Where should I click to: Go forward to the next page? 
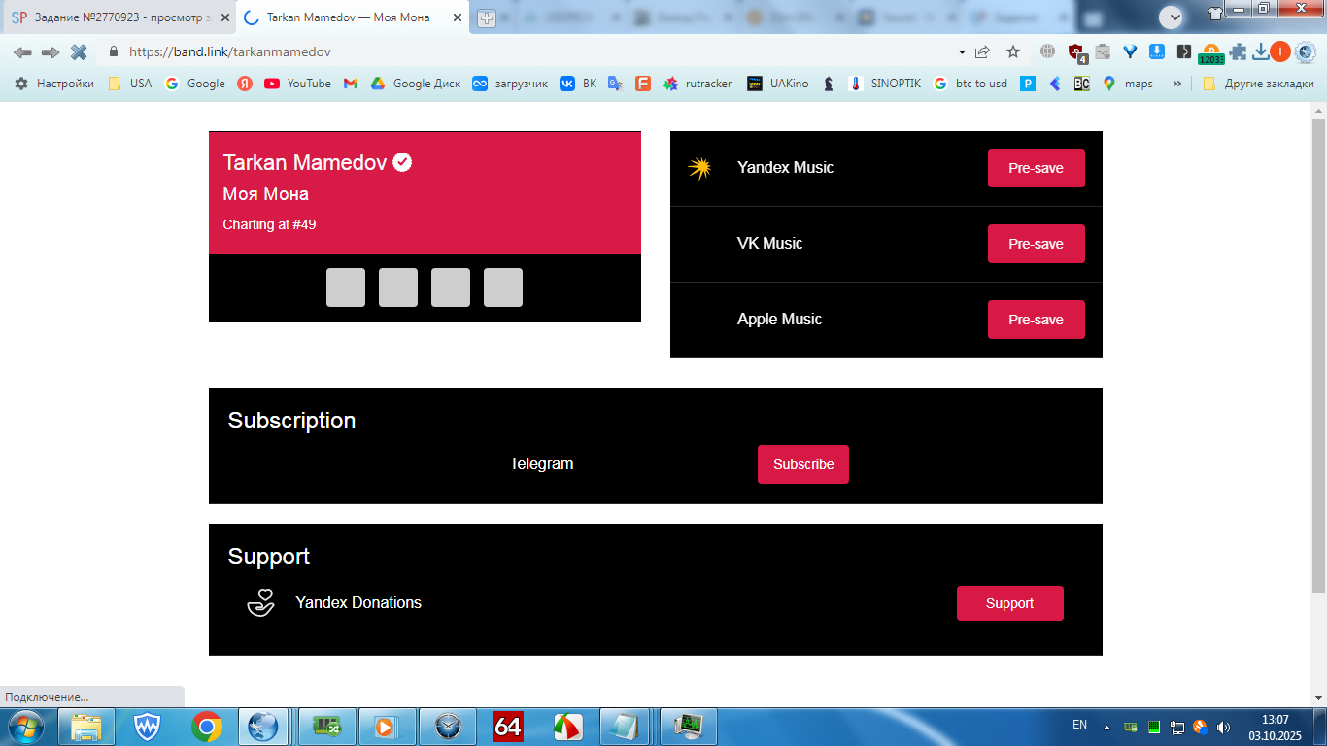[51, 51]
